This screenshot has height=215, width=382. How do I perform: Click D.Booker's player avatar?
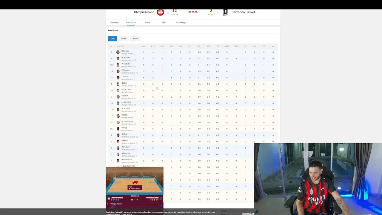tap(118, 52)
